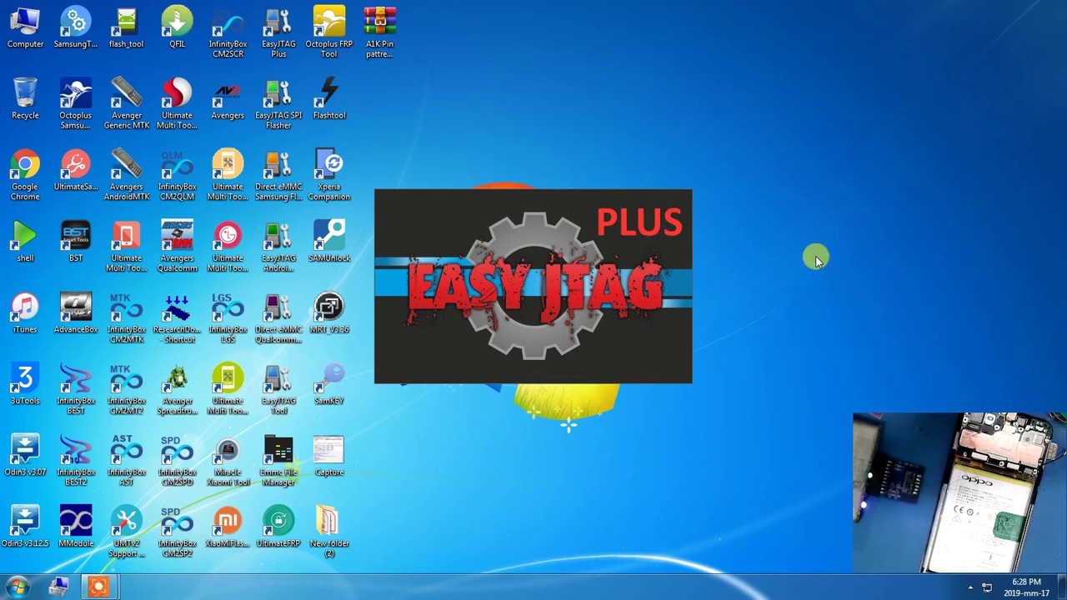Open the InfinityBox BEST shortcut
Image resolution: width=1067 pixels, height=600 pixels.
point(76,390)
